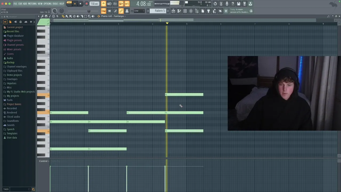Viewport: 341px width, 192px height.
Task: Open the Mixer window from toolbar
Action: 191,11
